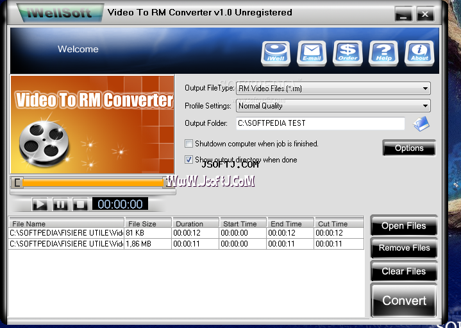Open the Help icon
The width and height of the screenshot is (461, 328).
[383, 53]
